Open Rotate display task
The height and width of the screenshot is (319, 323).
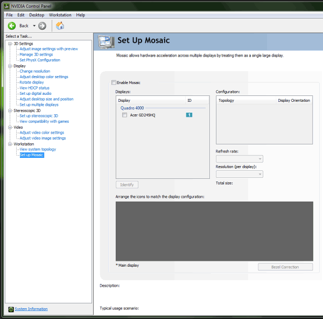32,82
